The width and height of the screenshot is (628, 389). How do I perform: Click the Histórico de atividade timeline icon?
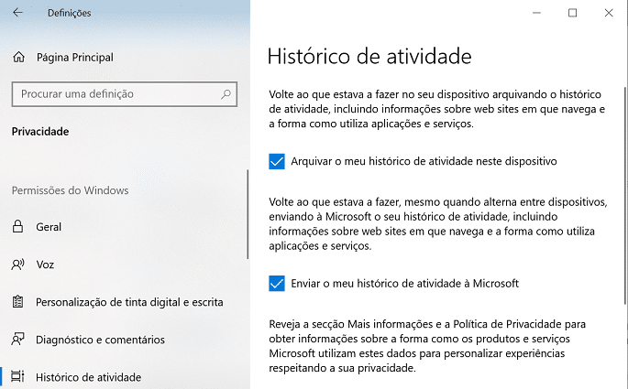pyautogui.click(x=17, y=376)
